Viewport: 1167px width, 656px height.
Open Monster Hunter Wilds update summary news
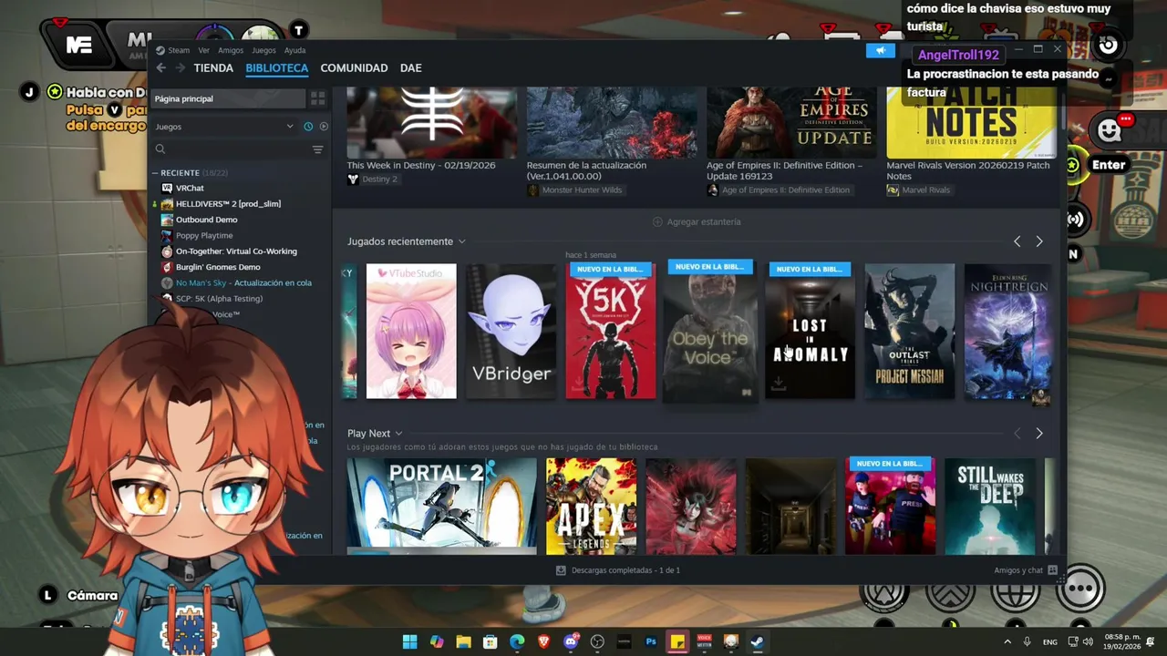coord(611,133)
